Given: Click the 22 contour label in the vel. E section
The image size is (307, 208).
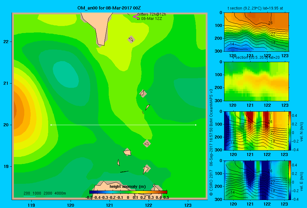Looking at the screenshot, I should pos(273,182).
